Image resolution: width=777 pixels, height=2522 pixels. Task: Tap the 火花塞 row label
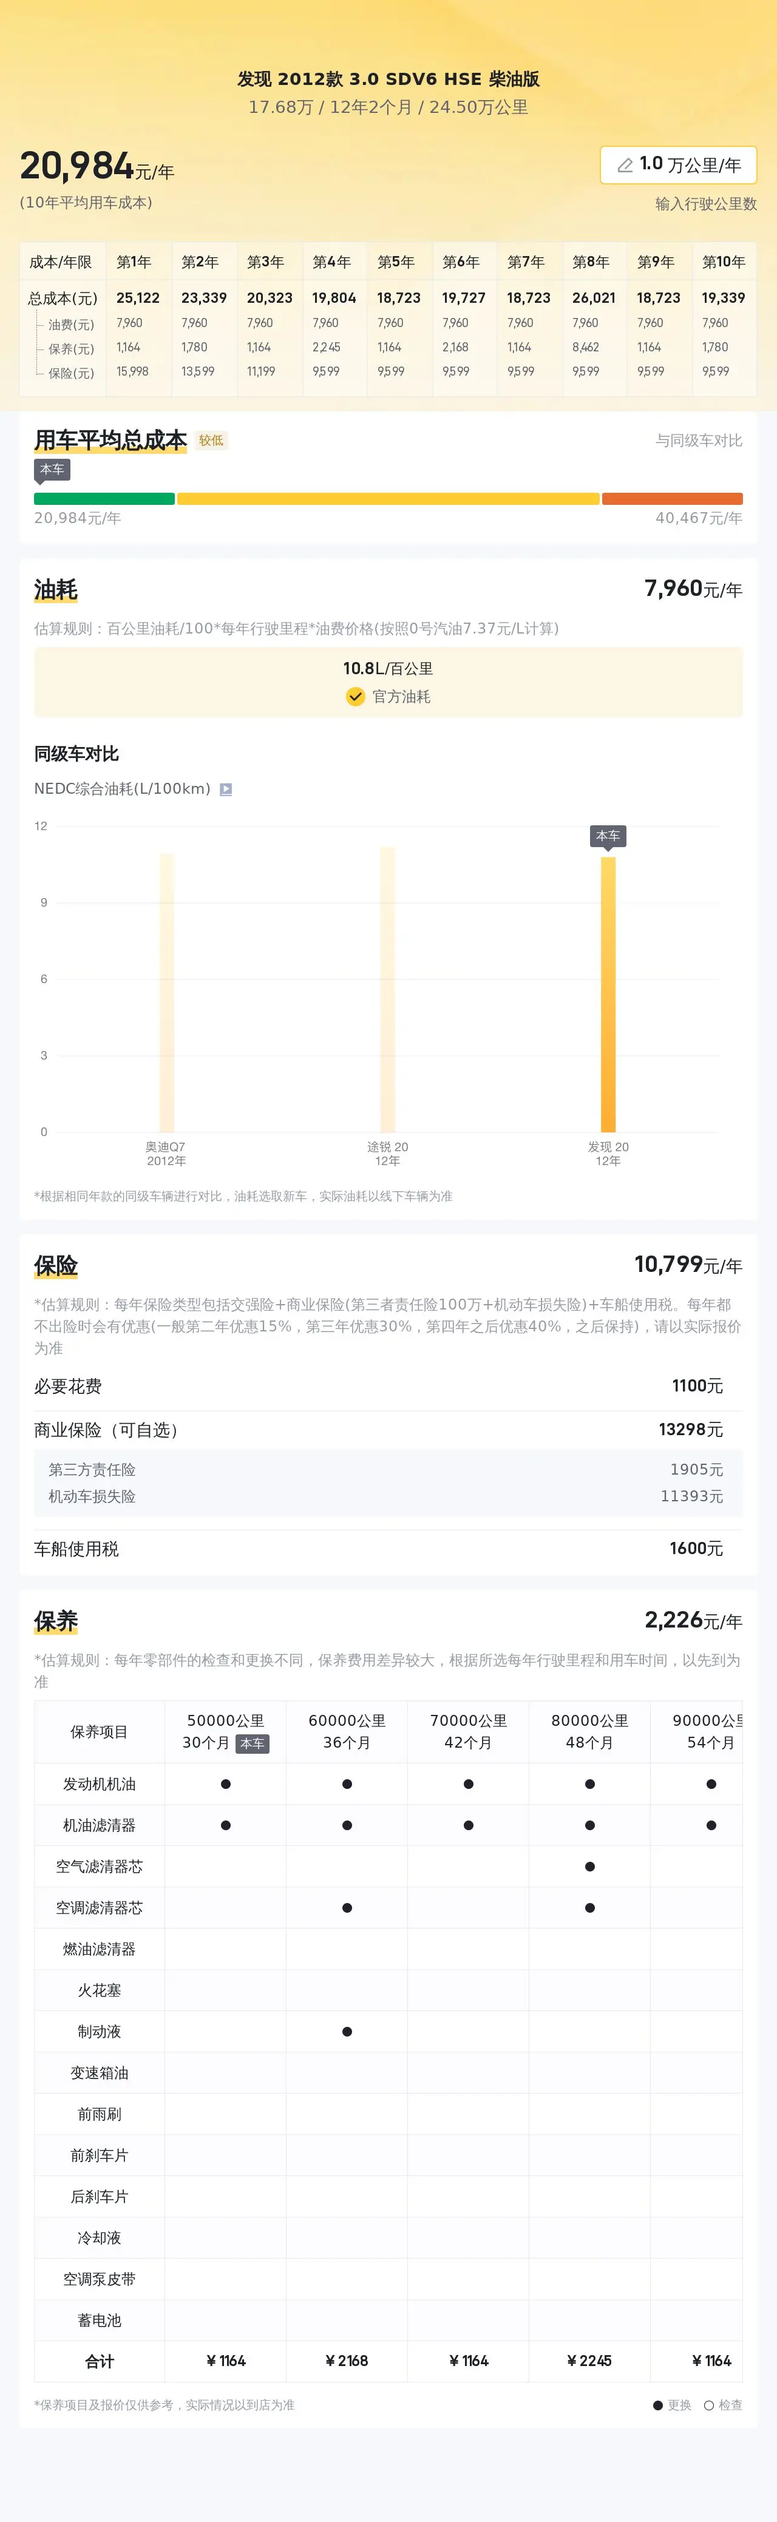click(99, 1990)
